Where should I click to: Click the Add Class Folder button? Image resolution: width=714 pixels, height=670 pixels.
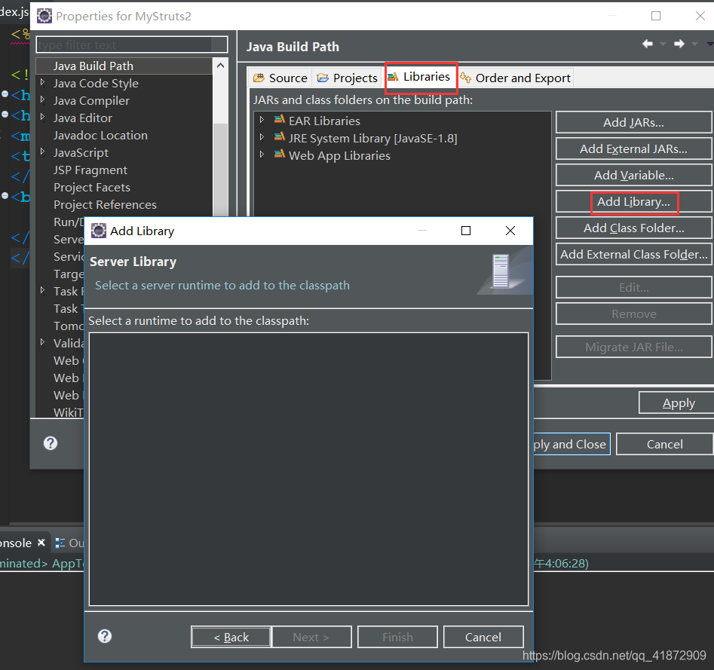point(633,228)
